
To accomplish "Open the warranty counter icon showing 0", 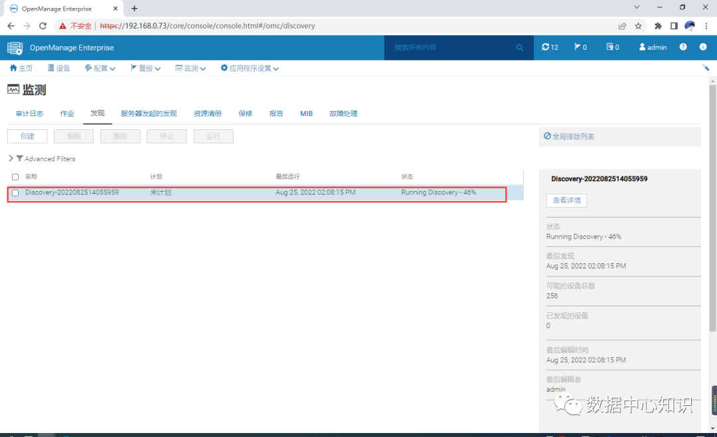I will click(x=612, y=47).
